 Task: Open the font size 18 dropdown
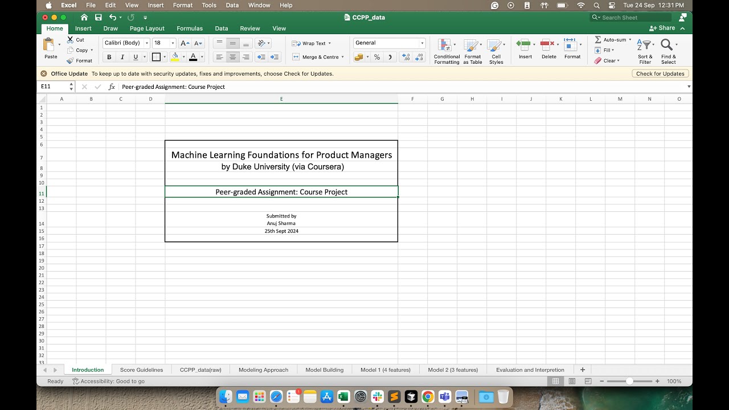pos(173,43)
